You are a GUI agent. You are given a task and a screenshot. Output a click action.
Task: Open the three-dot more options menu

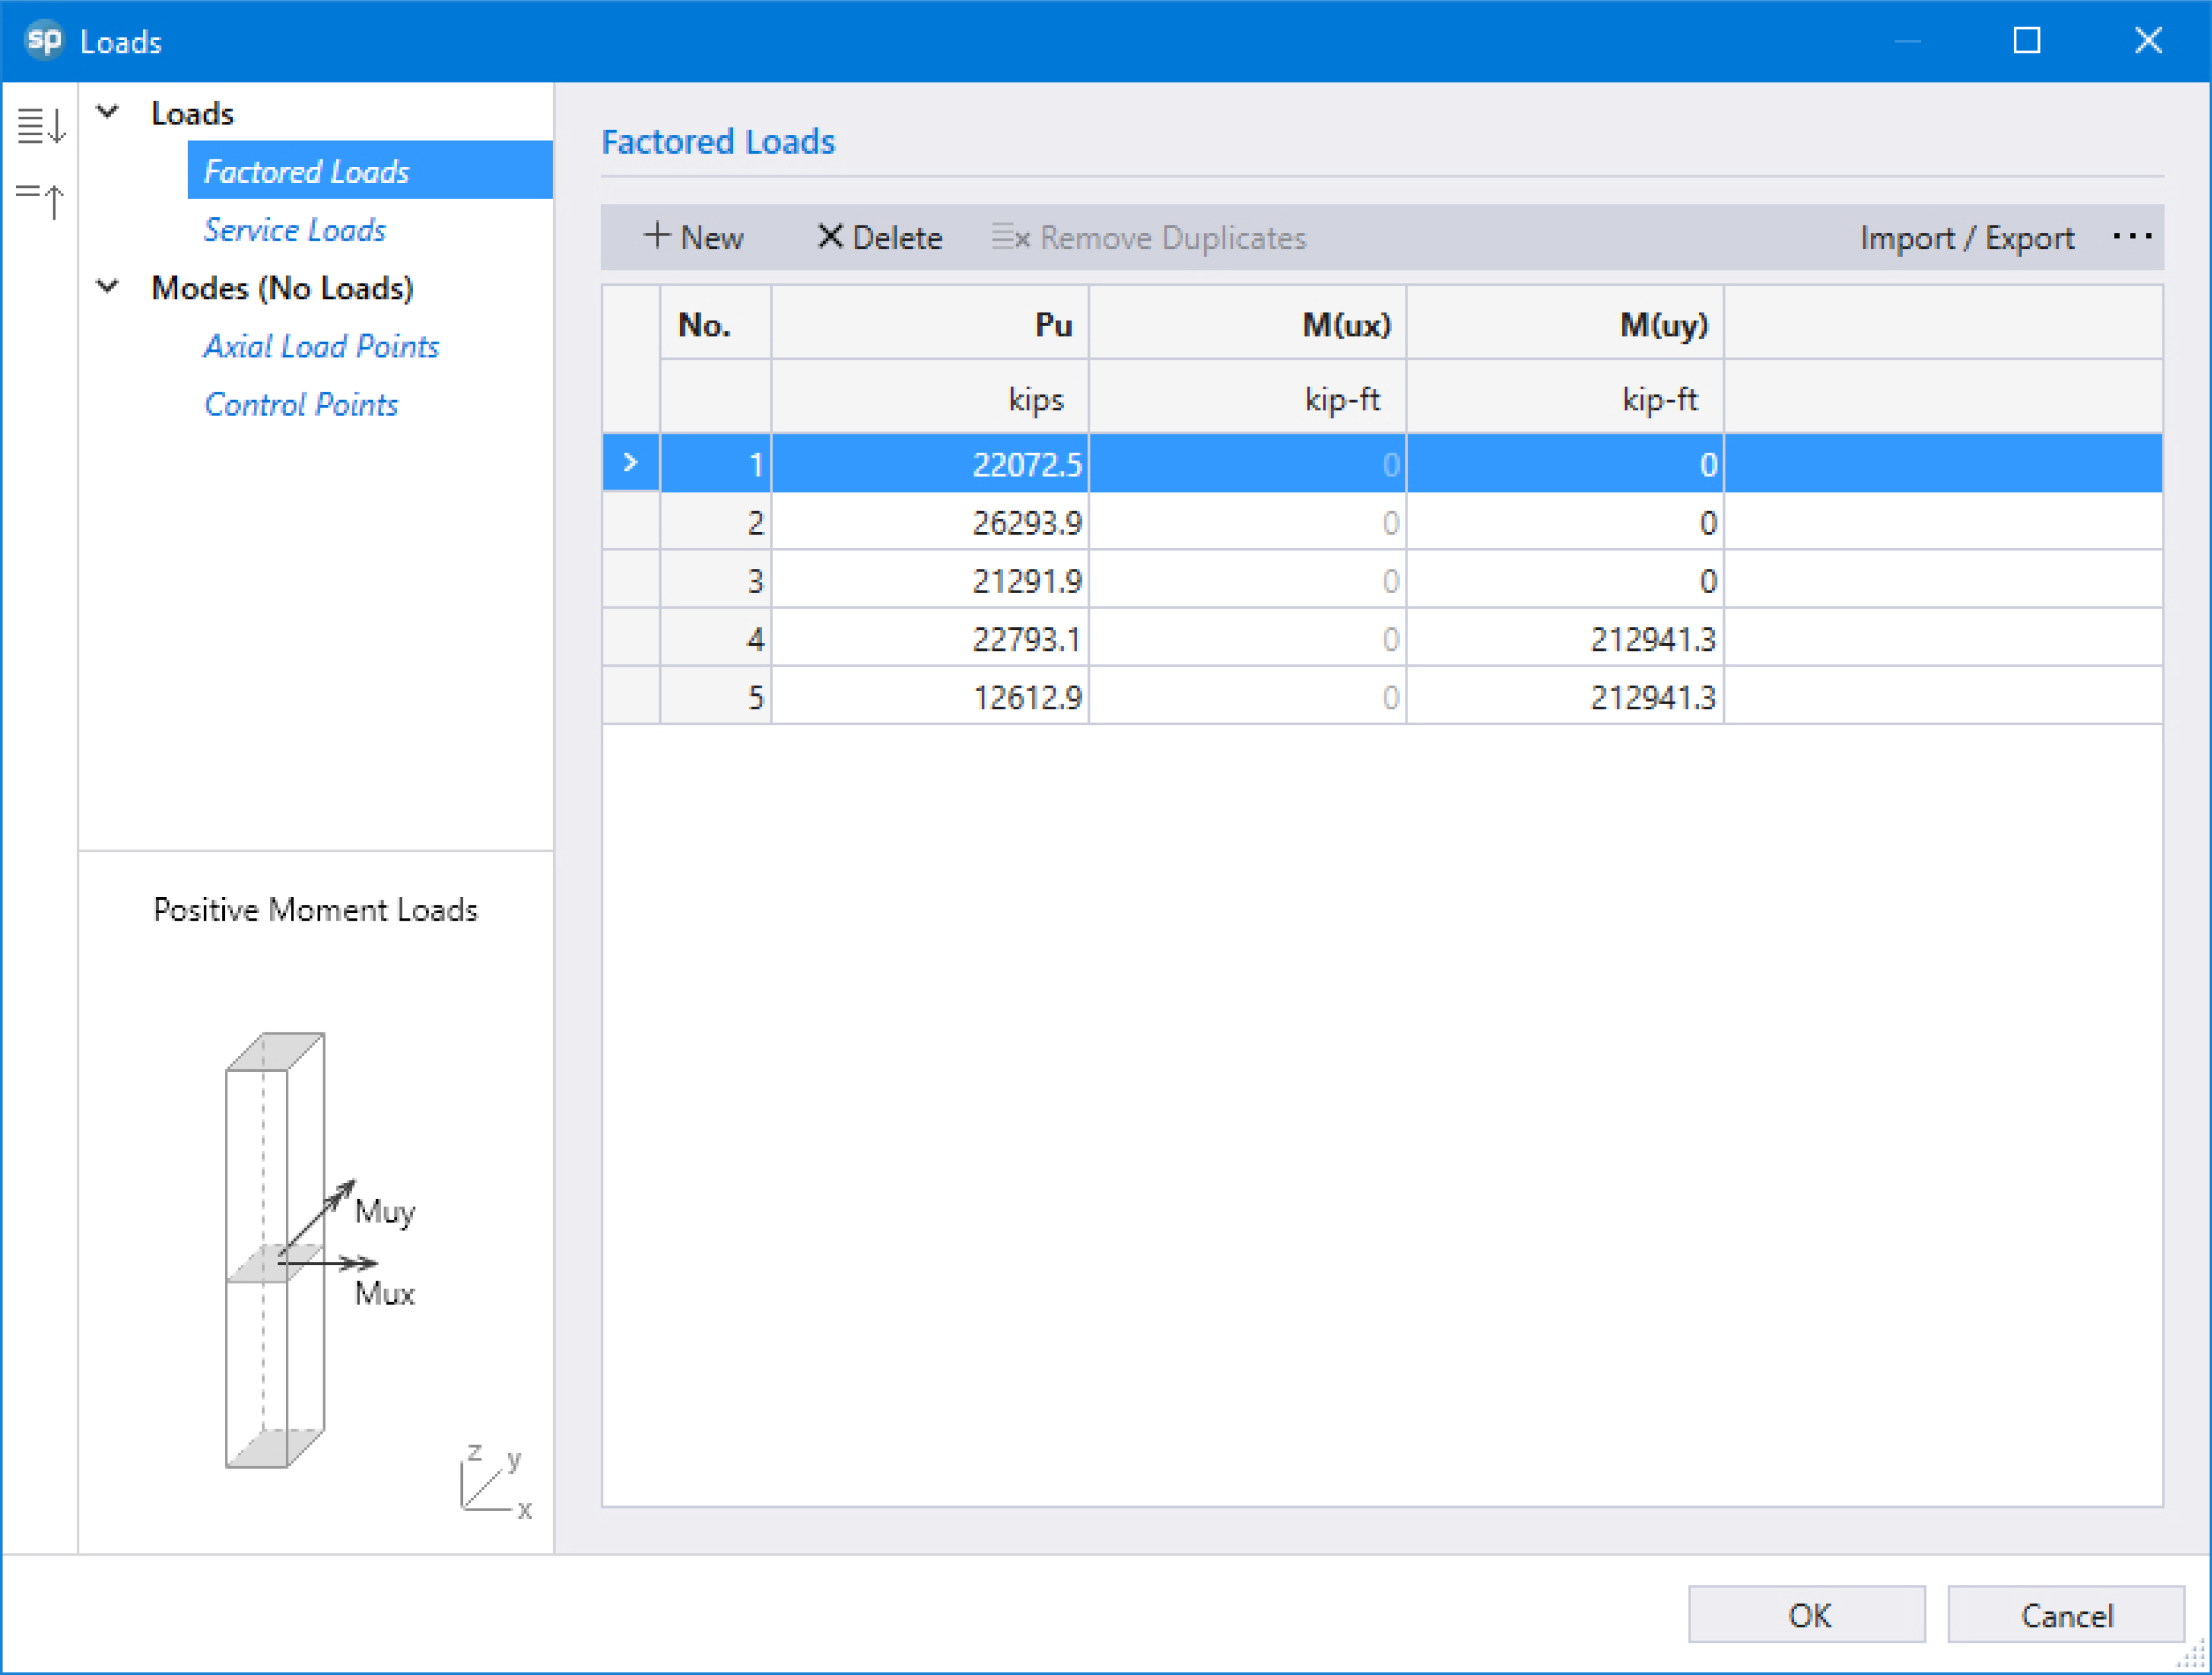pyautogui.click(x=2132, y=237)
